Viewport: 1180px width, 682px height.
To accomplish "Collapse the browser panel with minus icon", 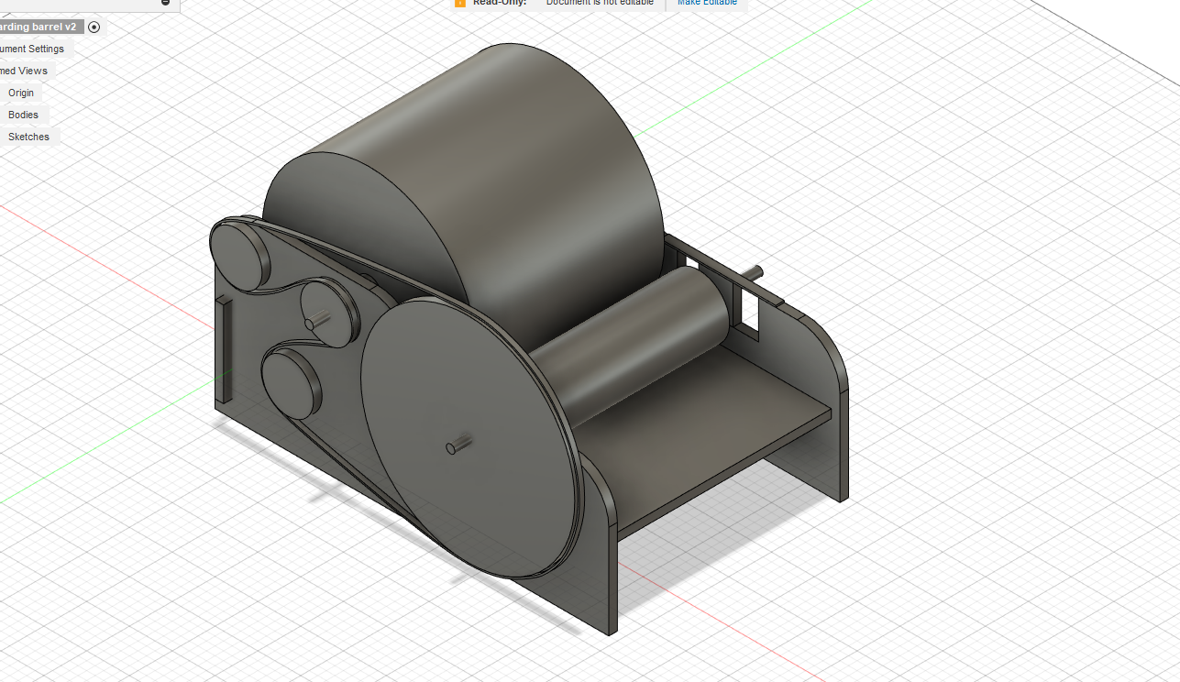I will click(x=165, y=3).
